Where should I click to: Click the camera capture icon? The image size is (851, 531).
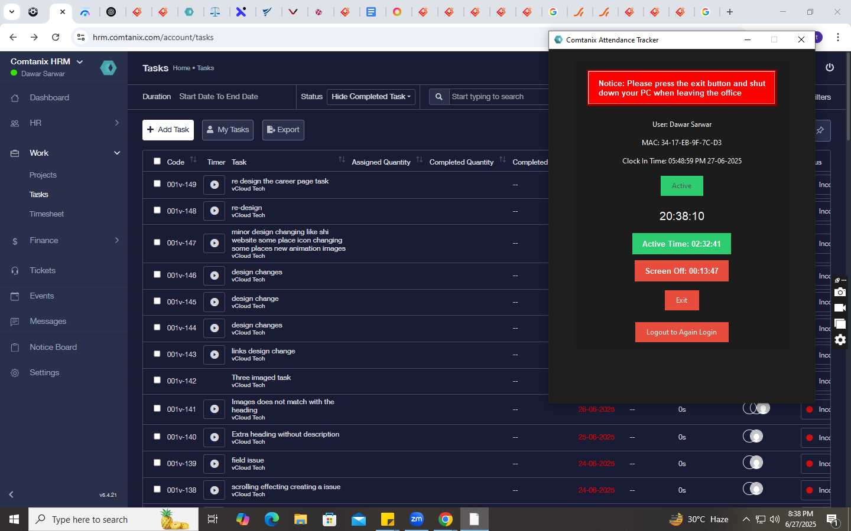tap(840, 292)
